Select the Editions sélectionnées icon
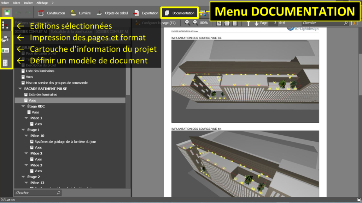 6,25
